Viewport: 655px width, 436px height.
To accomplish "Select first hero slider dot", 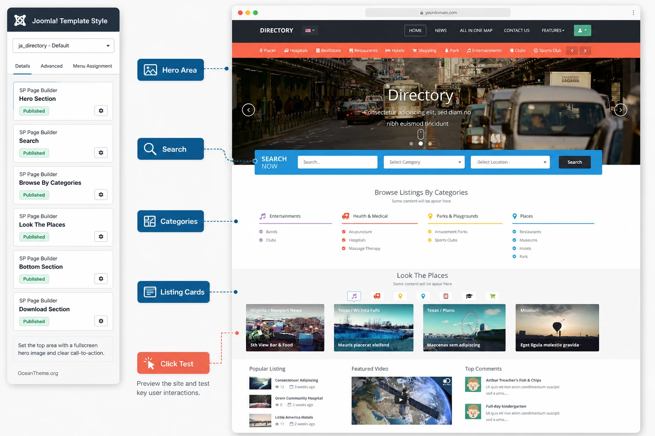I will pyautogui.click(x=411, y=143).
